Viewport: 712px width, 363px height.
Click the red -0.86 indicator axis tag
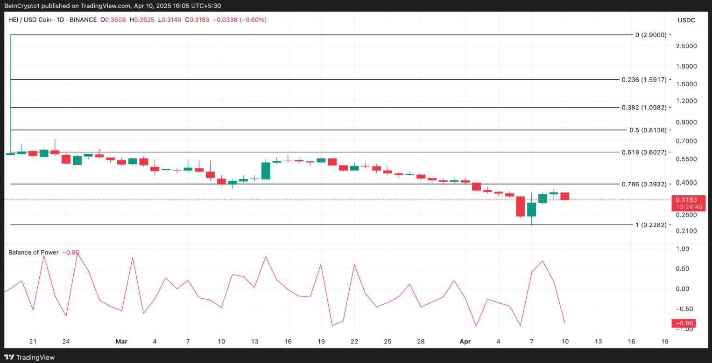click(x=683, y=323)
